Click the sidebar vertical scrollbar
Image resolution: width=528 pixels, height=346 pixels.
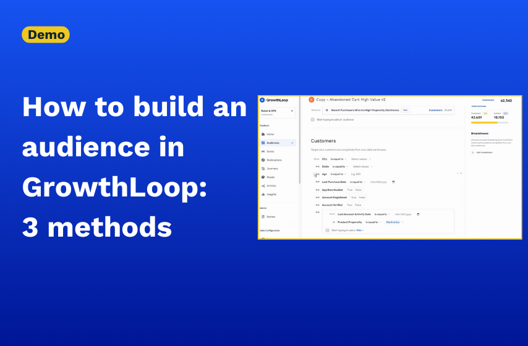coord(299,140)
